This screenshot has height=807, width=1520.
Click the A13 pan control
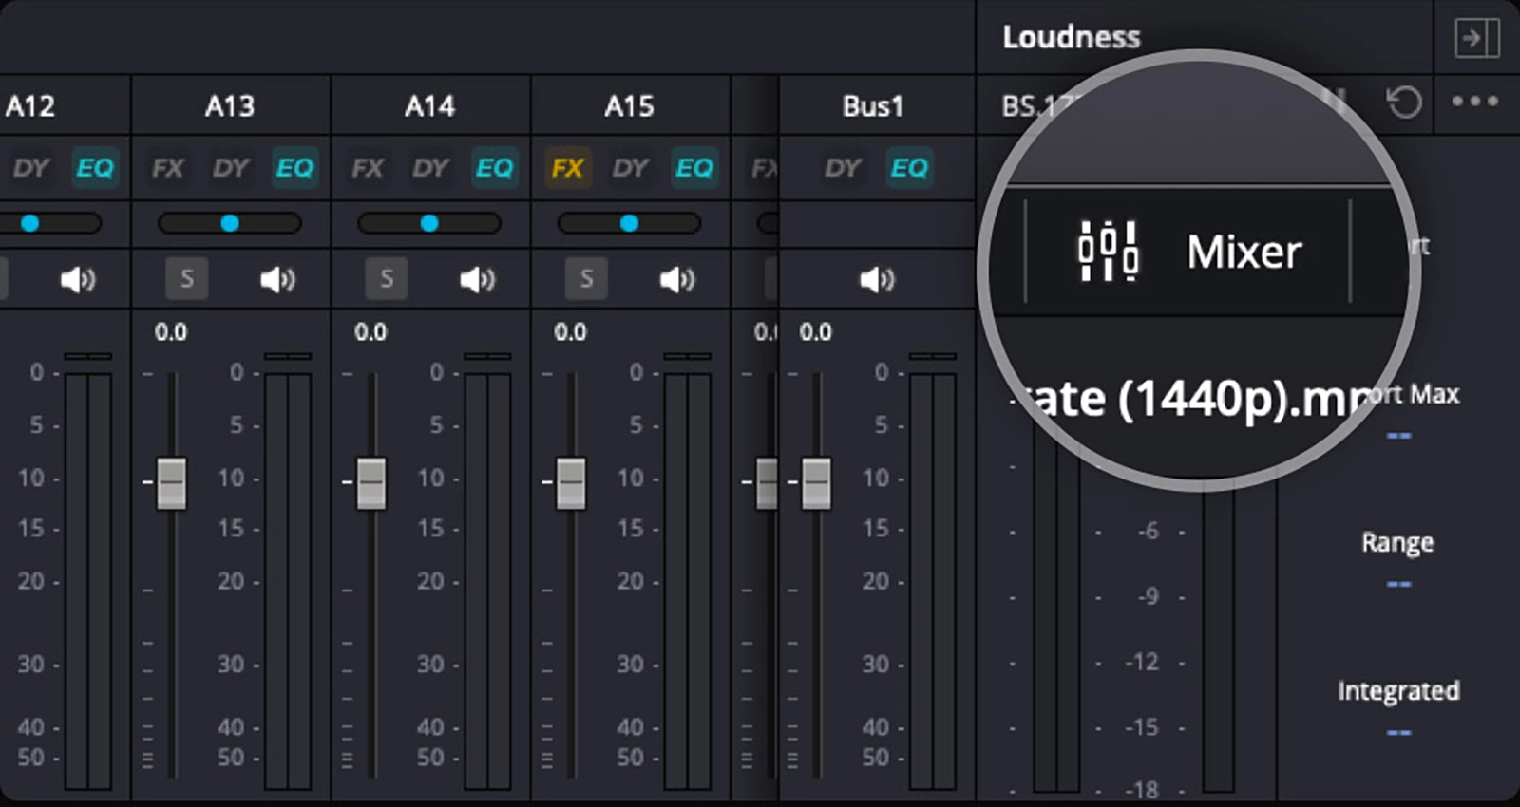pyautogui.click(x=230, y=223)
